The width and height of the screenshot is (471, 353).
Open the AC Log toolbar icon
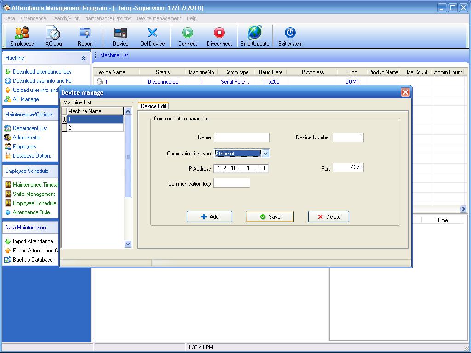[x=53, y=33]
